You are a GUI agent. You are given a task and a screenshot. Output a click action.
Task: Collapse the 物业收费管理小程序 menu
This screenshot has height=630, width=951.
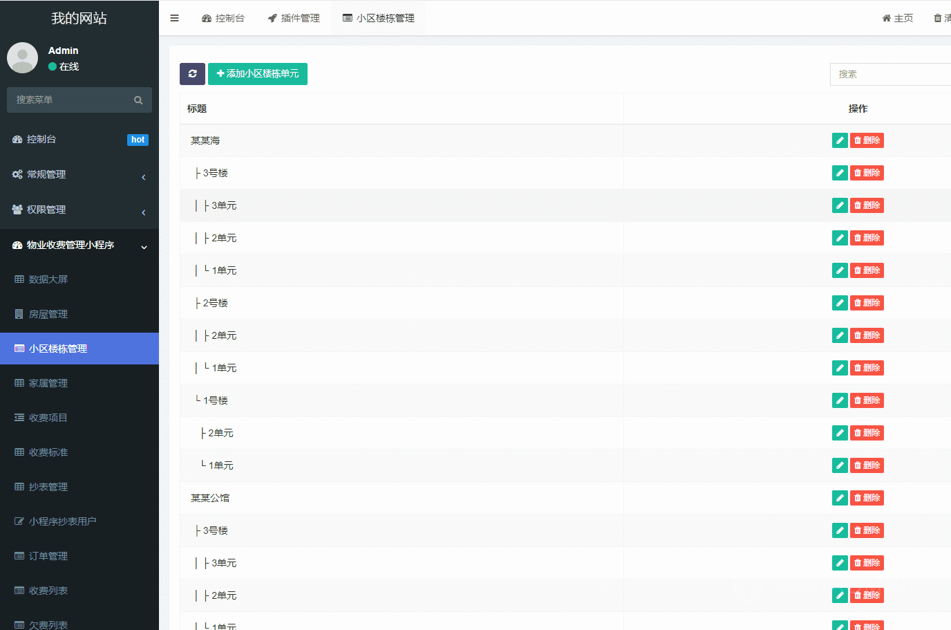point(79,245)
